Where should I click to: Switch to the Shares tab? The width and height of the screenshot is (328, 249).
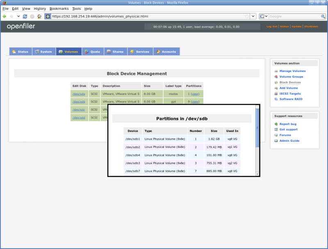pyautogui.click(x=115, y=52)
